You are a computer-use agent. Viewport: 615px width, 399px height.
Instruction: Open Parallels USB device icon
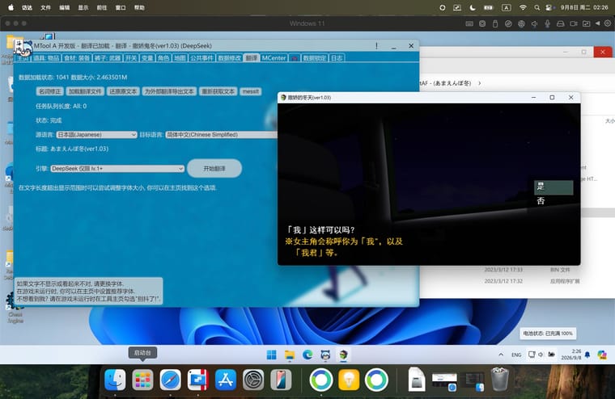pyautogui.click(x=495, y=23)
